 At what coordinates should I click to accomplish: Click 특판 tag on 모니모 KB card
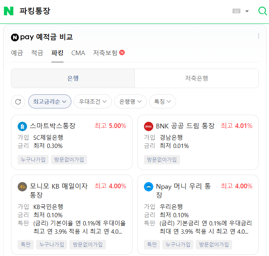(x=25, y=245)
